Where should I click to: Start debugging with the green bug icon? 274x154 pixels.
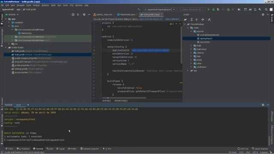click(213, 9)
